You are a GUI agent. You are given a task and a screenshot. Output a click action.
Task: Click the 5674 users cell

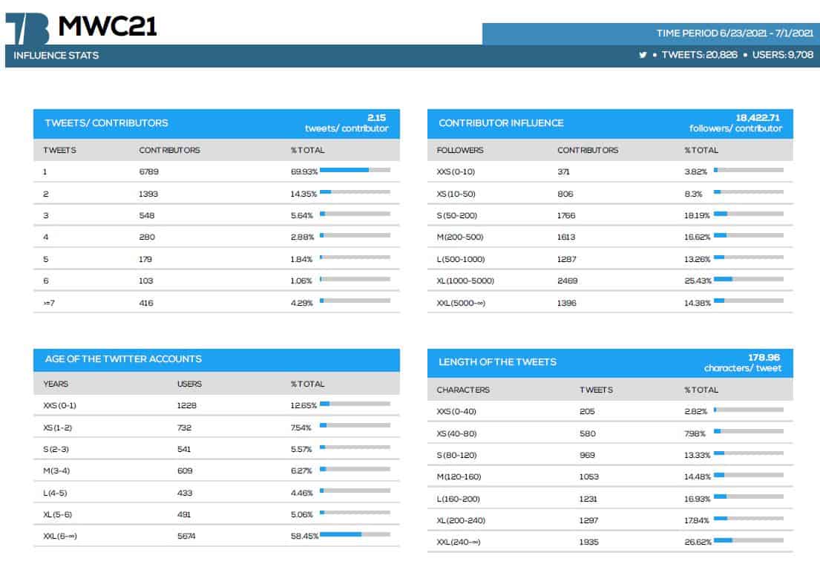[x=186, y=537]
